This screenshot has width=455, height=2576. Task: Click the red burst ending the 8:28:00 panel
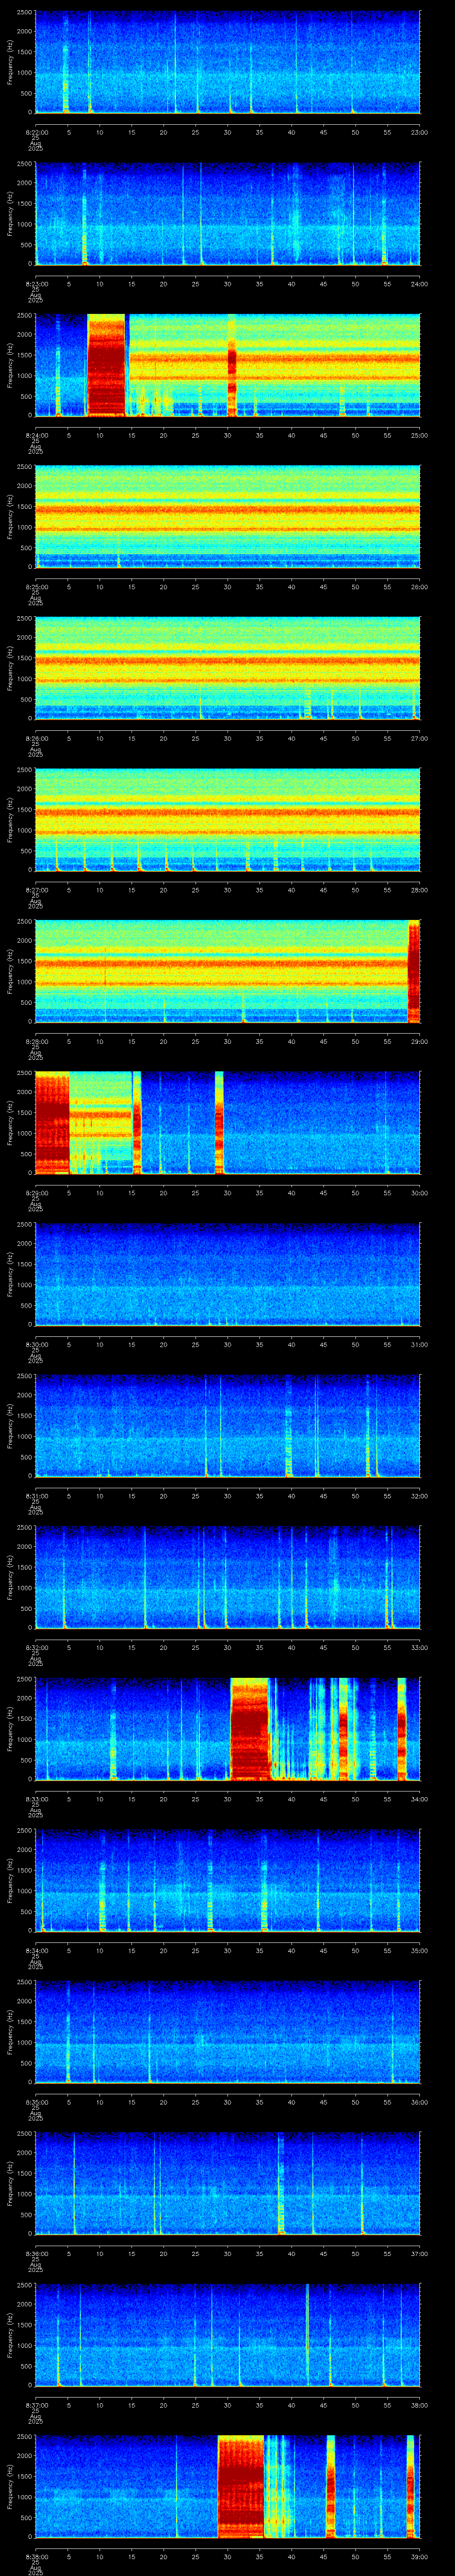pyautogui.click(x=414, y=972)
